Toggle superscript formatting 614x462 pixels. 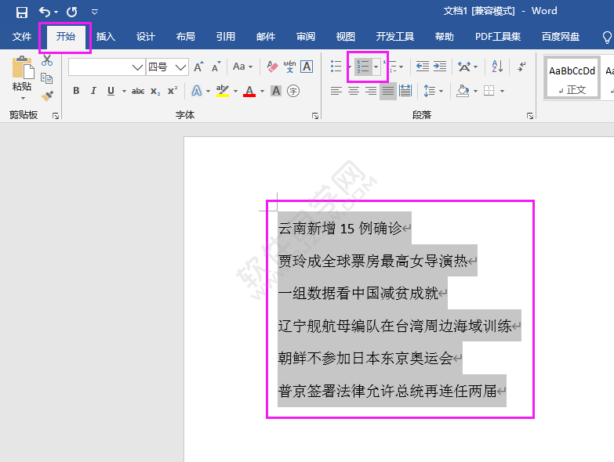point(173,90)
